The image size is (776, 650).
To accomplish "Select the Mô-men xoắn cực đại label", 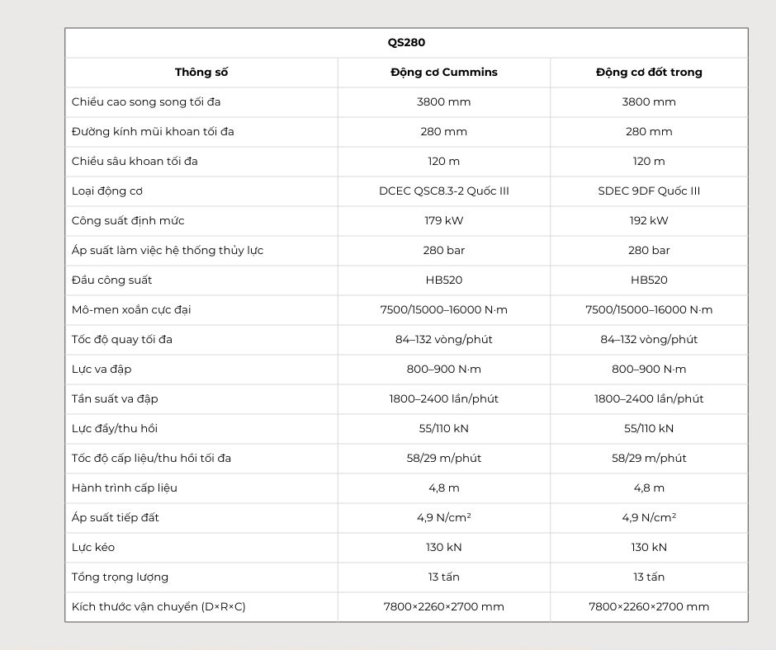I will coord(131,309).
